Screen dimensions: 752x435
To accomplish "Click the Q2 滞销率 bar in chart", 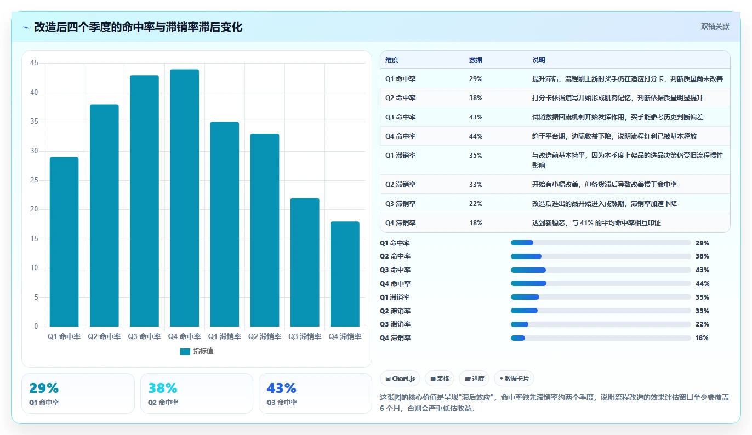I will click(265, 230).
